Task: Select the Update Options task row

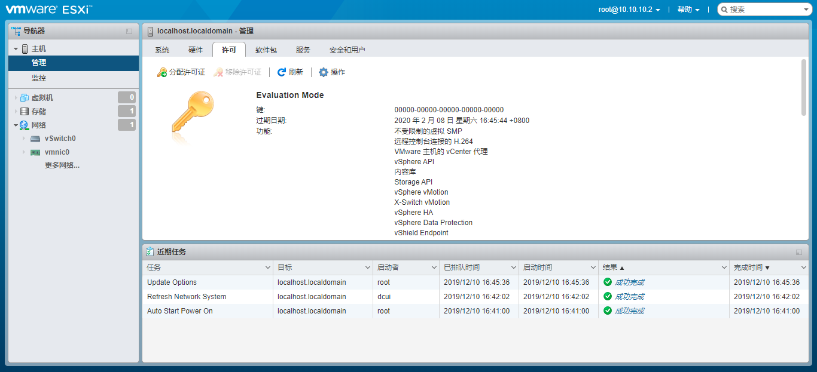Action: tap(475, 282)
